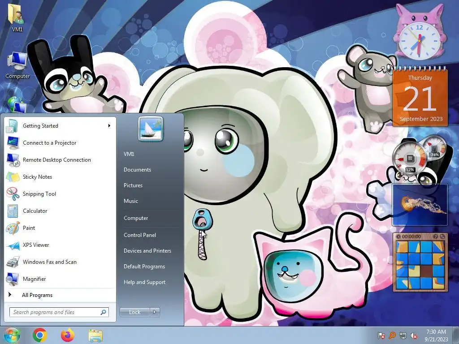The image size is (459, 344).
Task: Launch the Paint palette icon
Action: 13,228
